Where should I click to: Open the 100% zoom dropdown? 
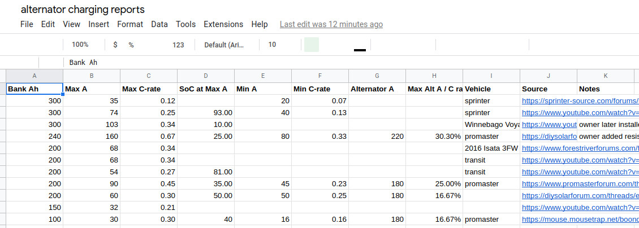tap(80, 45)
